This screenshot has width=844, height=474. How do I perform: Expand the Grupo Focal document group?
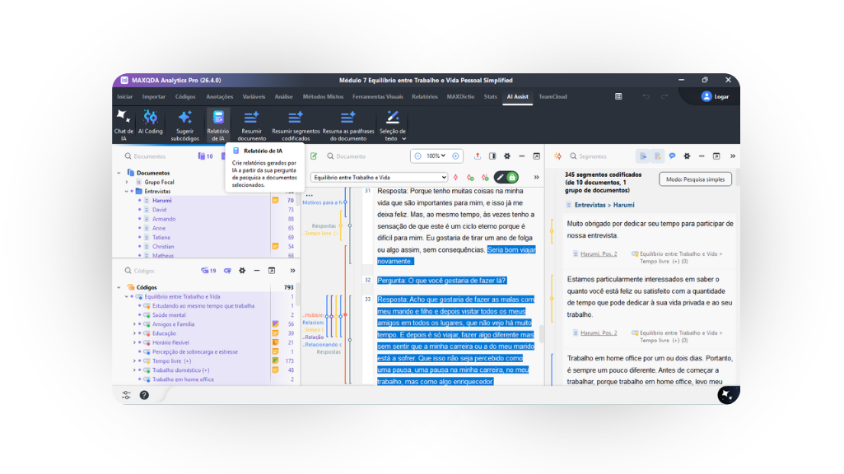pos(127,182)
